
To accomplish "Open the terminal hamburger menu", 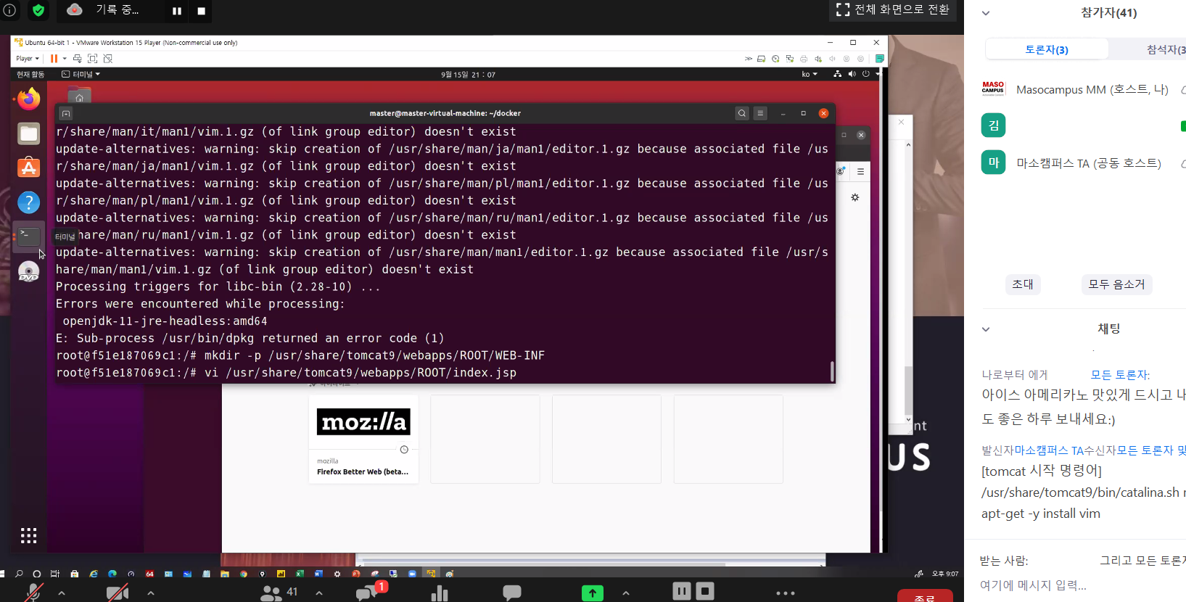I will pyautogui.click(x=760, y=113).
